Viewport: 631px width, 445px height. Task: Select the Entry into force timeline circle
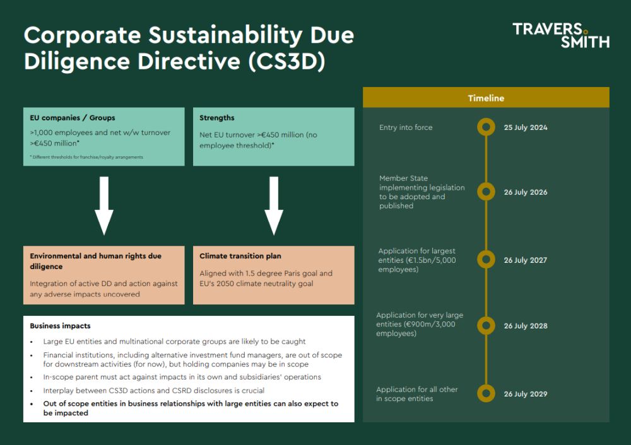click(x=486, y=128)
